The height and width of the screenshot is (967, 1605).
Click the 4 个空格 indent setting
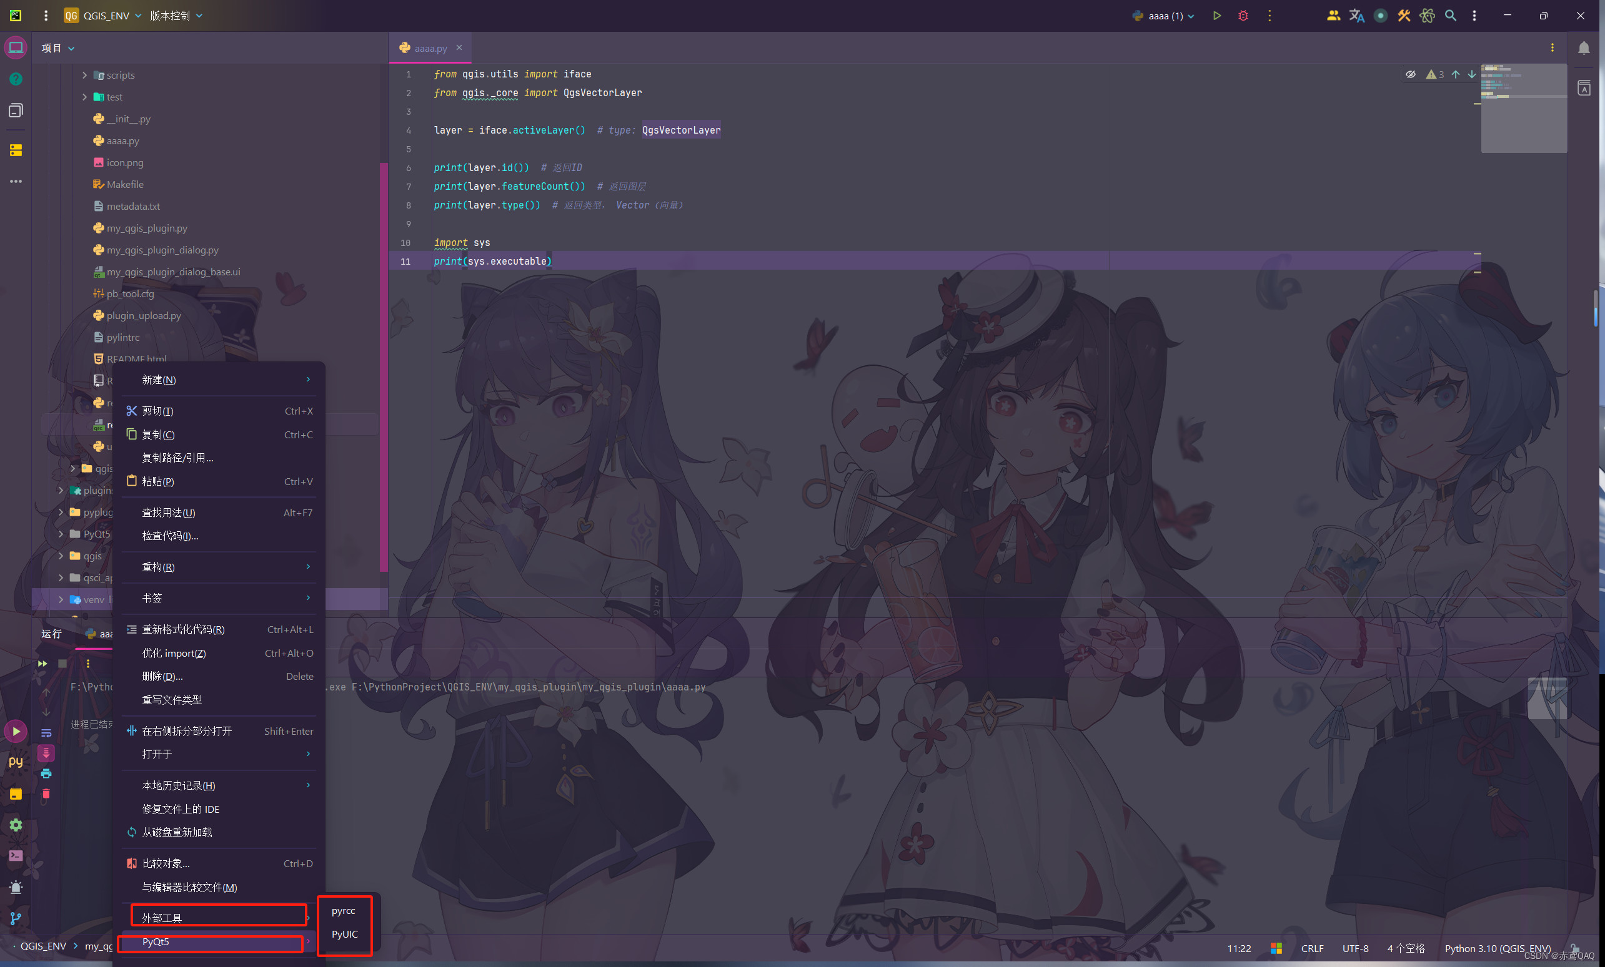click(x=1406, y=948)
